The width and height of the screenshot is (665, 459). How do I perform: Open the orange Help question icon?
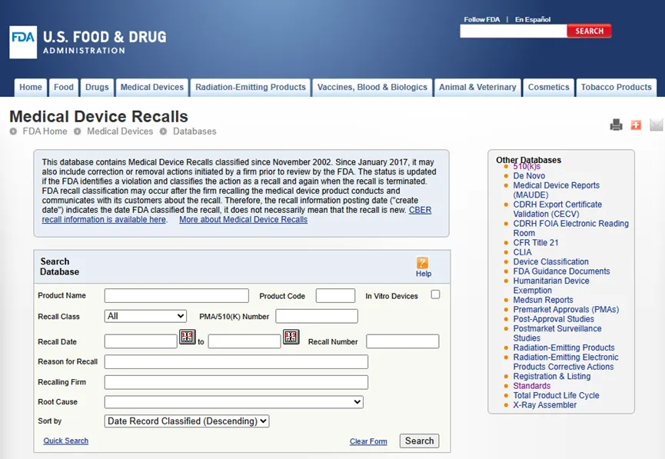pyautogui.click(x=422, y=263)
